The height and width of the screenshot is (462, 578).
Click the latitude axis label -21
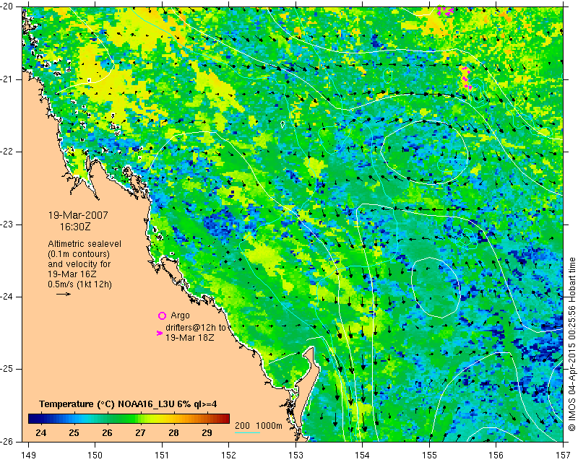point(7,79)
